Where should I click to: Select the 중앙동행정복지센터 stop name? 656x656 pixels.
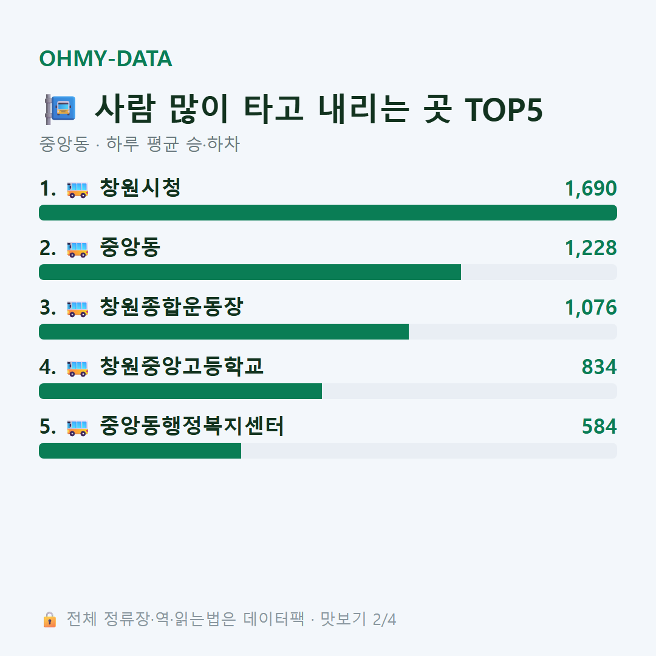tap(191, 426)
